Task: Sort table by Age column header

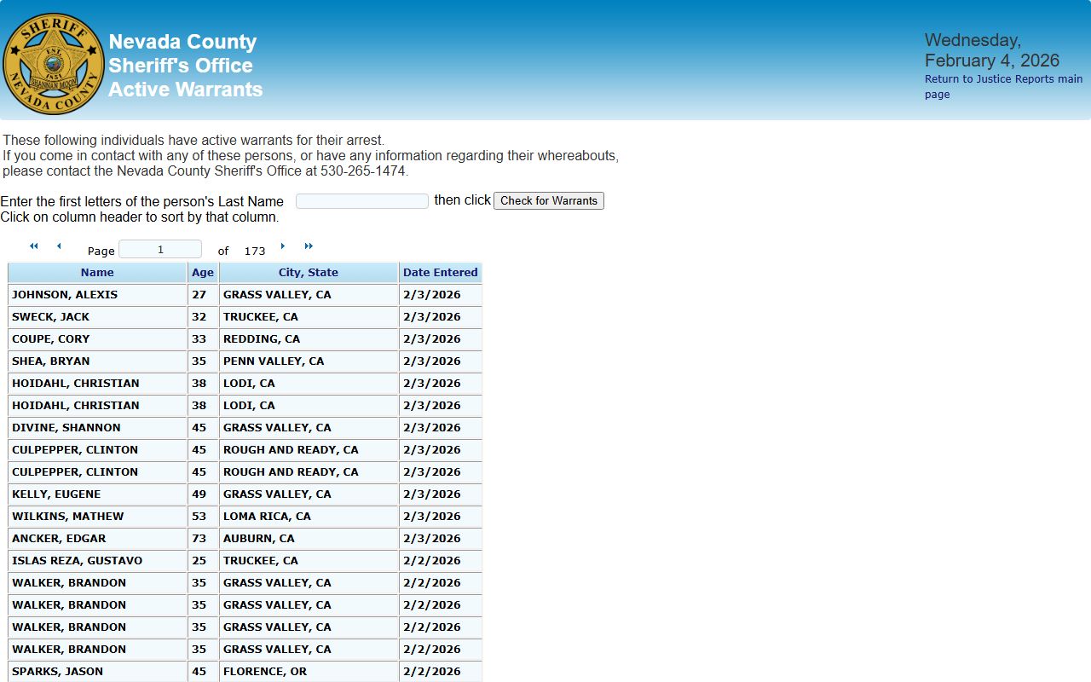Action: coord(203,273)
